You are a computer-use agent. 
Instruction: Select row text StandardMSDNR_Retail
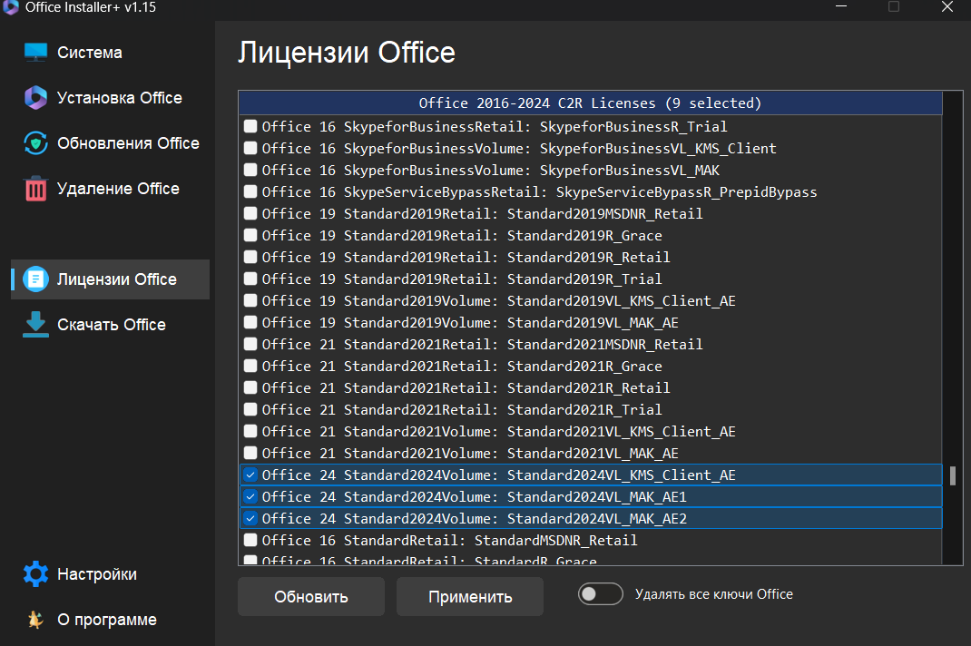pyautogui.click(x=449, y=541)
